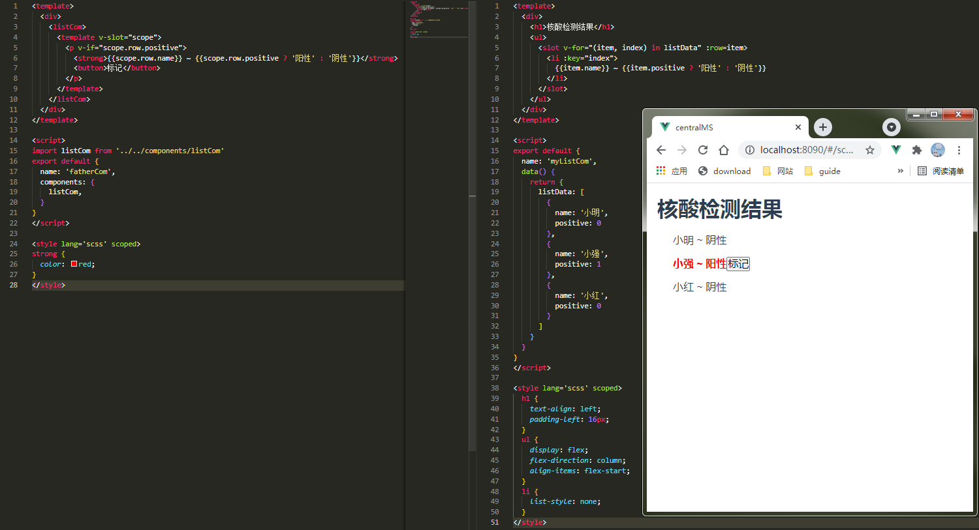Minimize the Chrome window

click(916, 115)
